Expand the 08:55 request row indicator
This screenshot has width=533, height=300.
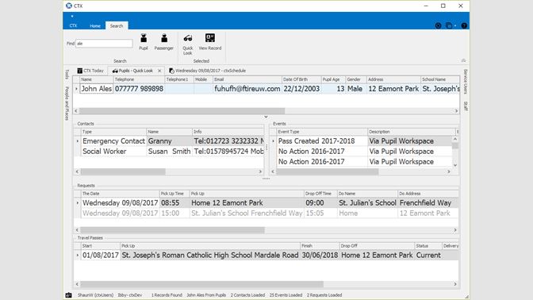[78, 203]
